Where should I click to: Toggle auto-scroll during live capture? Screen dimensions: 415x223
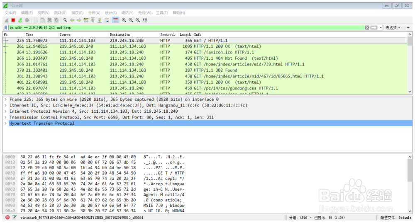(107, 20)
